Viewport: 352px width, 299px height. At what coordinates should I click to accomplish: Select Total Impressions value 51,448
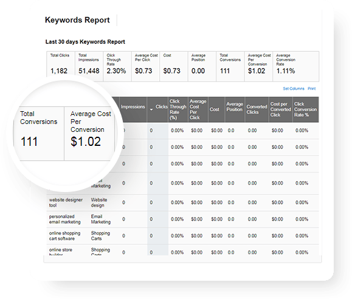(x=89, y=71)
